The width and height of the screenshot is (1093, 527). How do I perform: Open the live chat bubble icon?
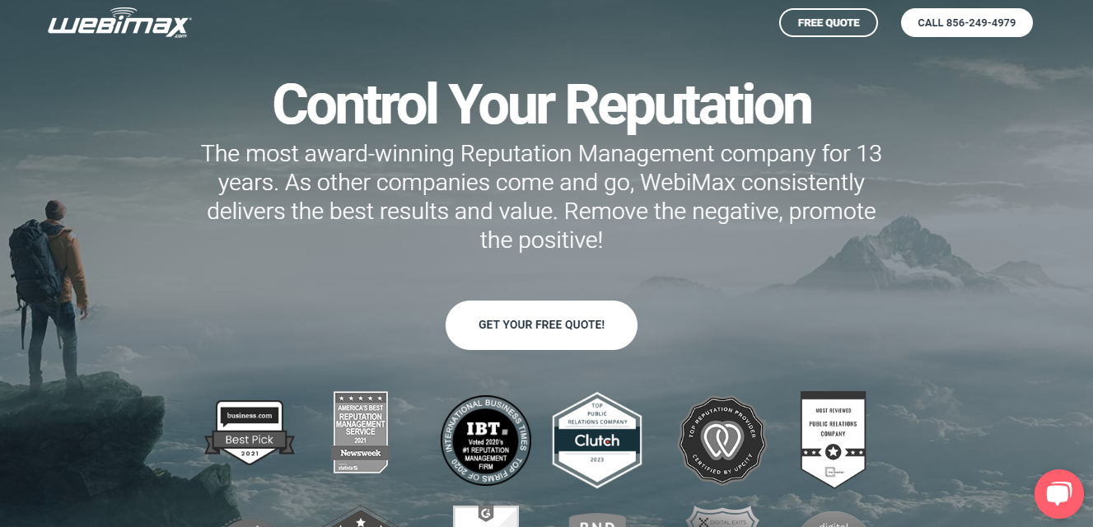(1058, 493)
